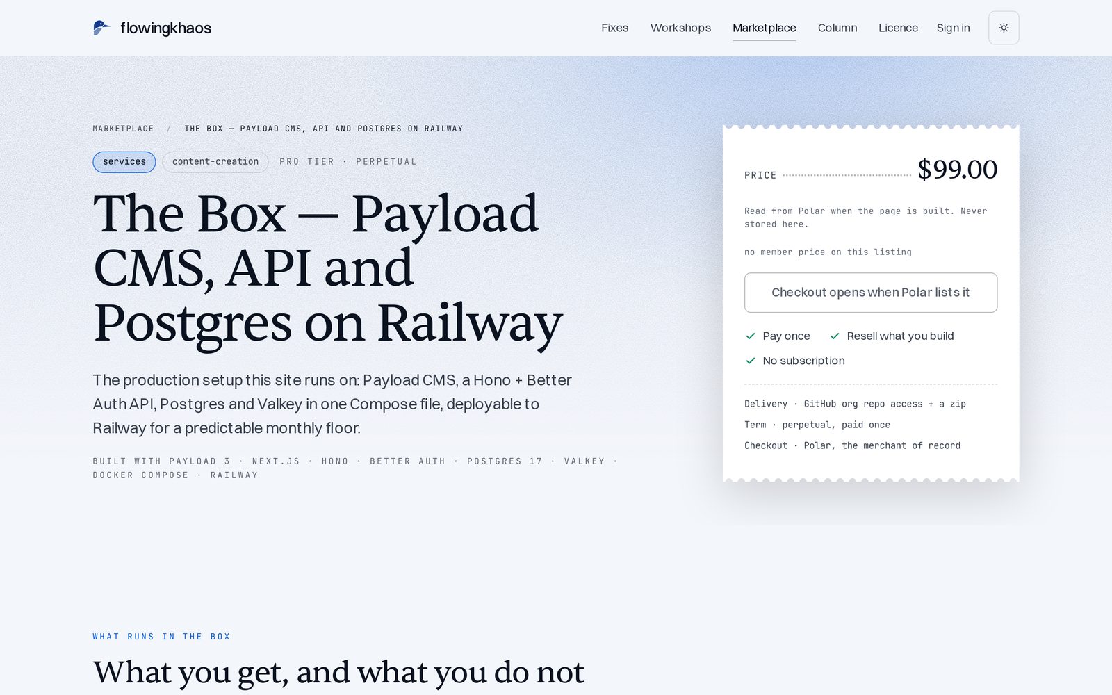This screenshot has height=695, width=1112.
Task: Click the $99.00 price value
Action: (958, 169)
